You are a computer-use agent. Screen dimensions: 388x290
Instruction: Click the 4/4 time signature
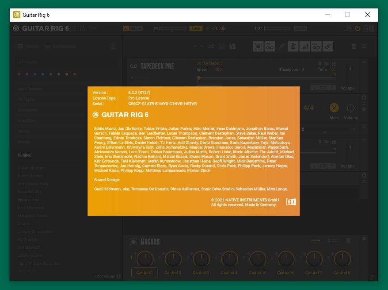click(308, 108)
